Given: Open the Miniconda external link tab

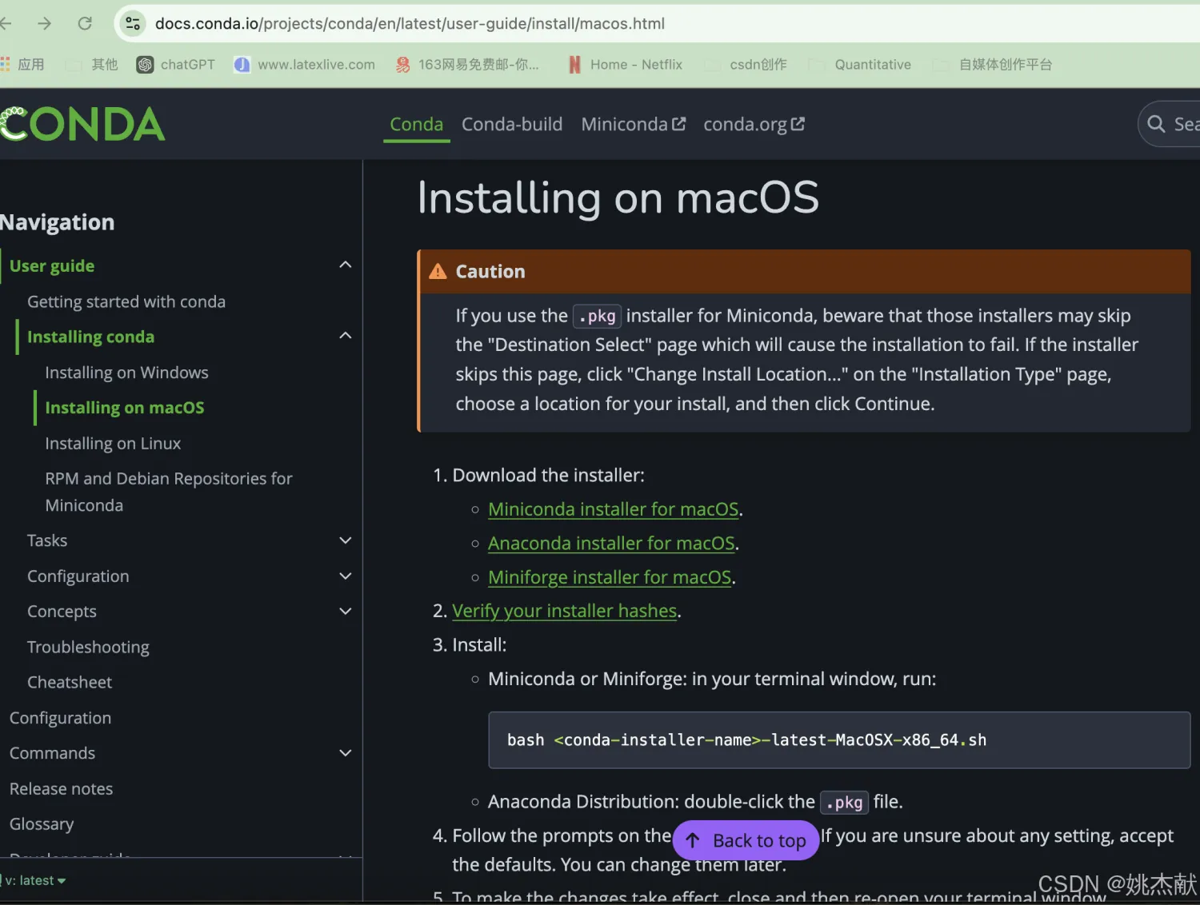Looking at the screenshot, I should tap(634, 125).
